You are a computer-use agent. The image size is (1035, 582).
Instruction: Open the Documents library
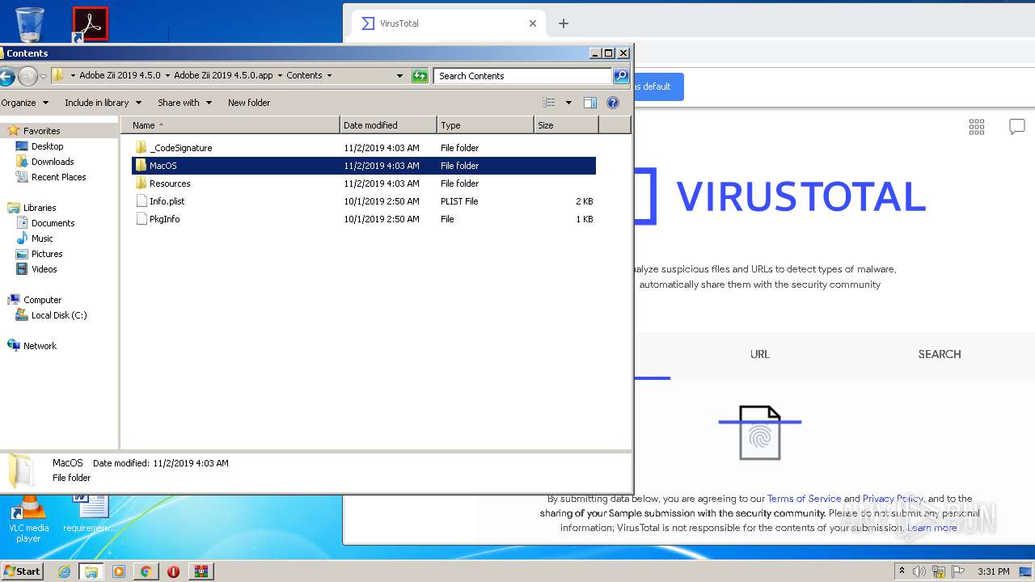(x=53, y=223)
